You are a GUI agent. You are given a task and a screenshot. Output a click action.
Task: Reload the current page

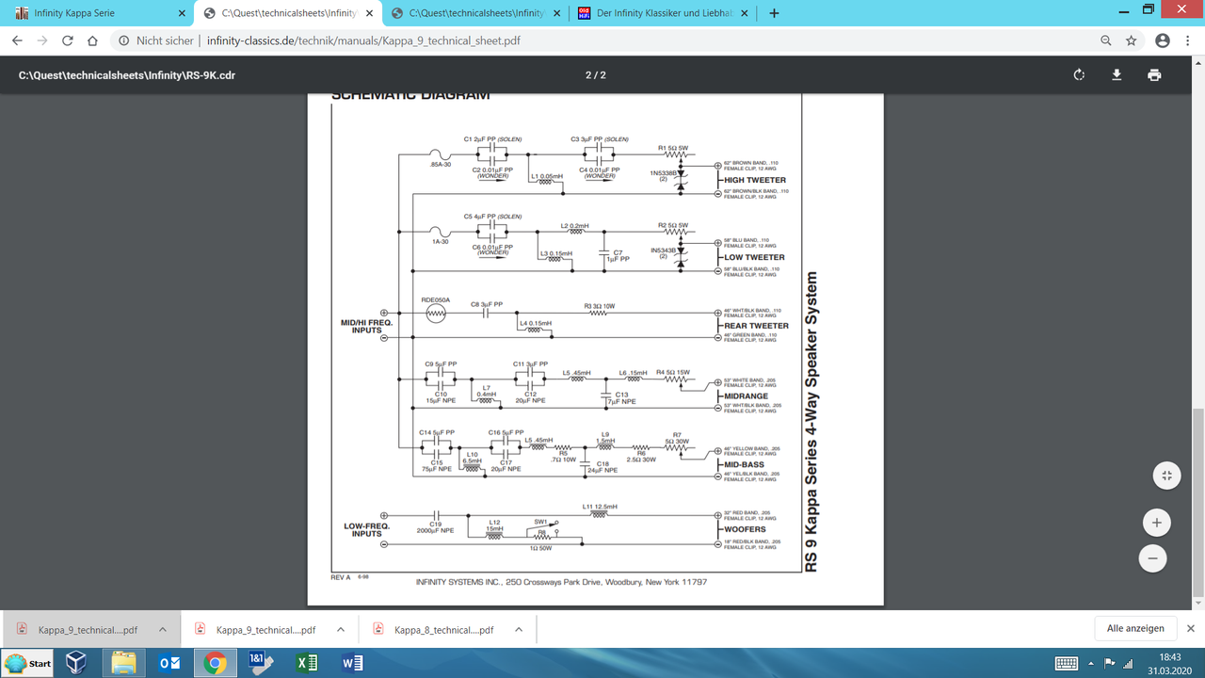tap(66, 40)
